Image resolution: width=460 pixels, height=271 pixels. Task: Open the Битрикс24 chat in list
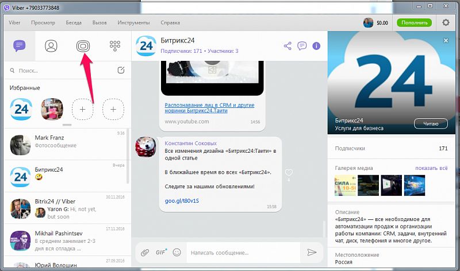pos(67,176)
